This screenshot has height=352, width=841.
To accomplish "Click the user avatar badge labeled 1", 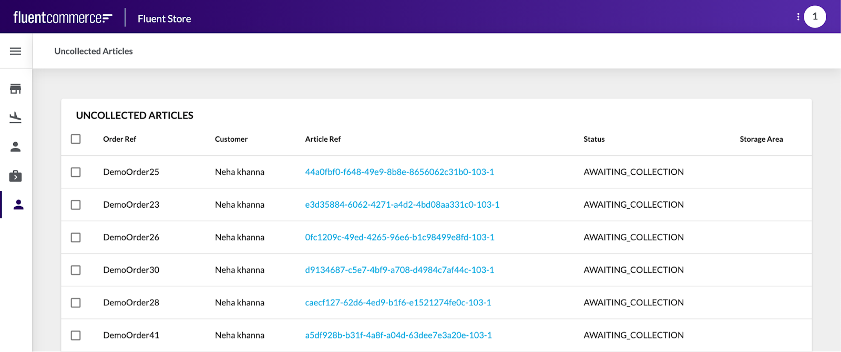I will tap(815, 17).
